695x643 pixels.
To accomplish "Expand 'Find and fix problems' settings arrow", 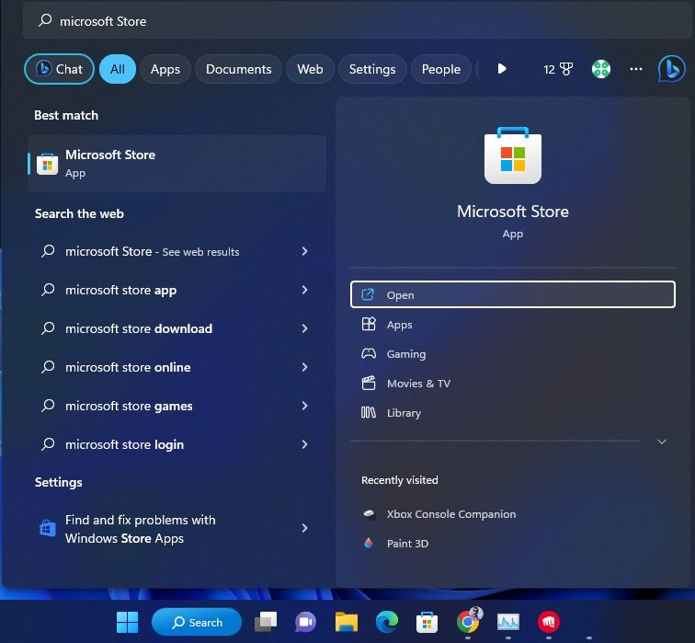I will pos(304,528).
